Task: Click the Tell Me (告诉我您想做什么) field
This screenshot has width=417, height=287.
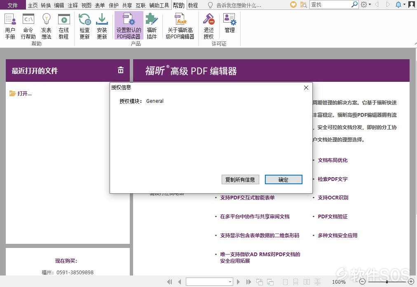Action: coord(239,5)
